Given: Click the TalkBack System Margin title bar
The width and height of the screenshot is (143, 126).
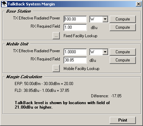Looking at the screenshot, I should [71, 4].
